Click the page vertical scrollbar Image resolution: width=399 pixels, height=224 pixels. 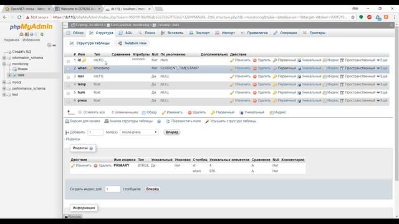(397, 104)
